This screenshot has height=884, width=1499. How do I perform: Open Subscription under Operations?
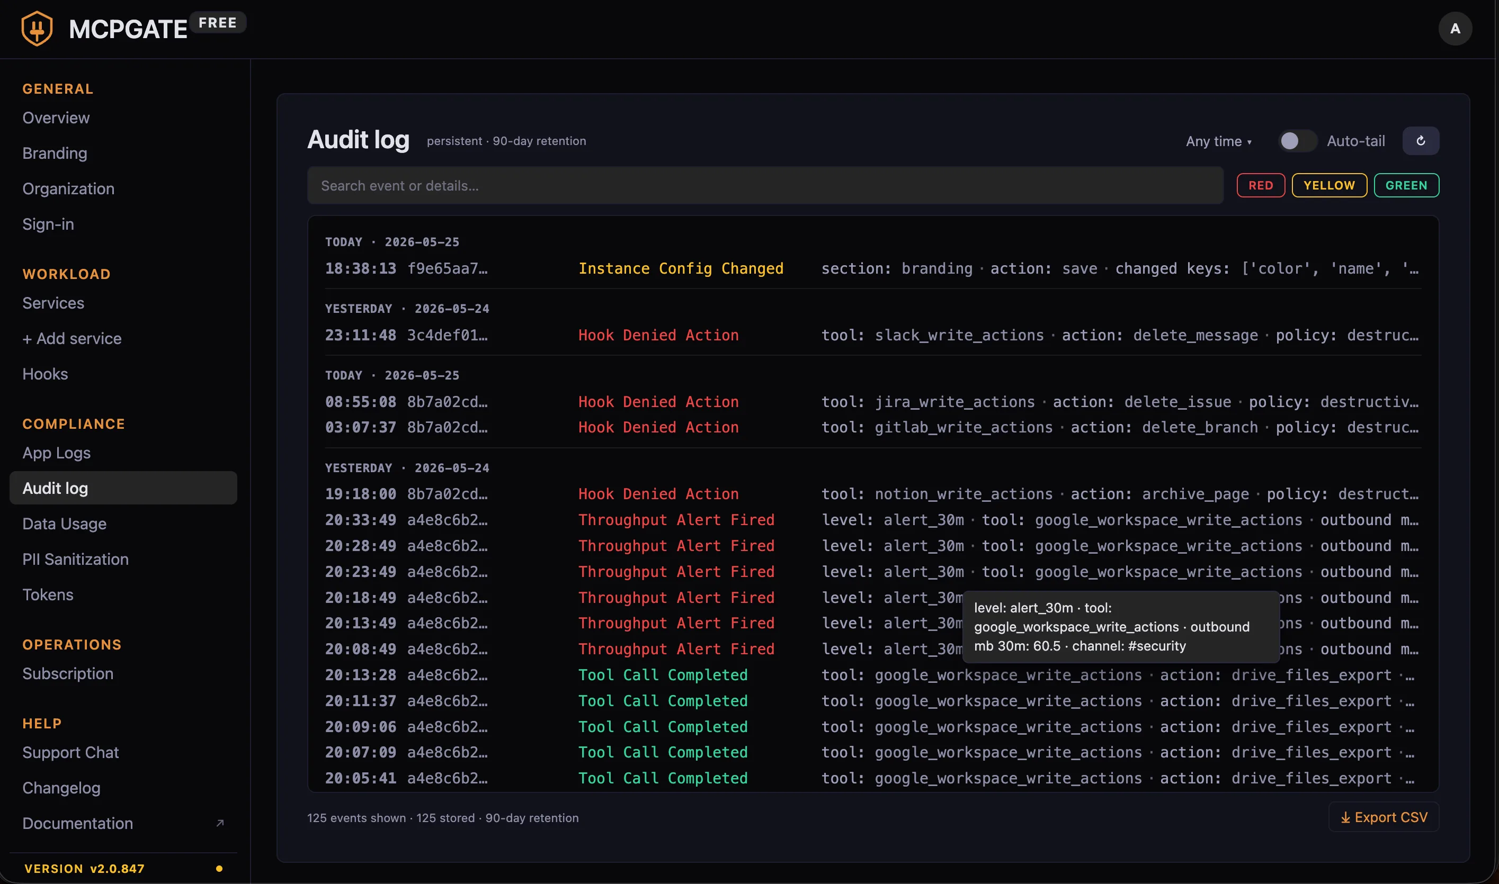(x=68, y=673)
